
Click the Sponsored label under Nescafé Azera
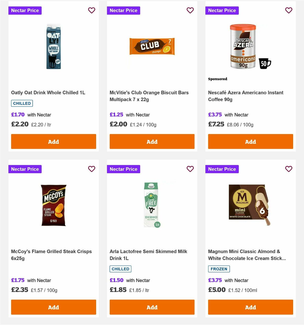[x=218, y=79]
